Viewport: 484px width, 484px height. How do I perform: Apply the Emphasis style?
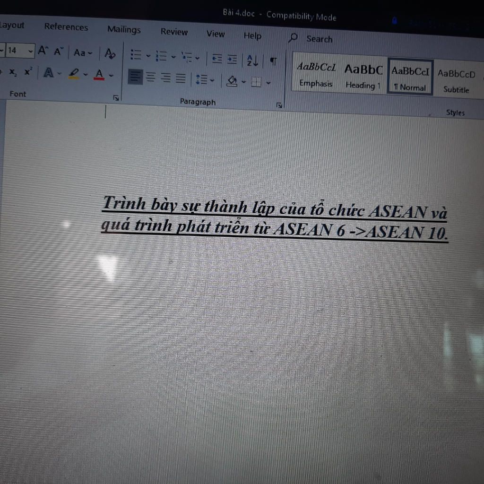pyautogui.click(x=316, y=75)
